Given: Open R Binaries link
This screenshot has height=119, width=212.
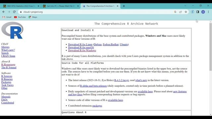Looking at the screenshot, I should 7,79.
